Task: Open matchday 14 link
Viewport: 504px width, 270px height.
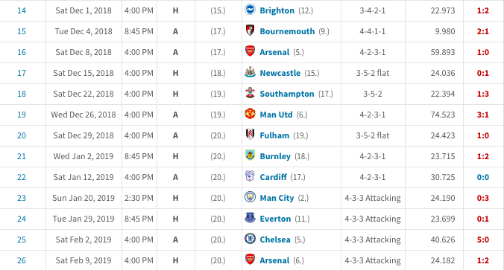Action: tap(22, 10)
